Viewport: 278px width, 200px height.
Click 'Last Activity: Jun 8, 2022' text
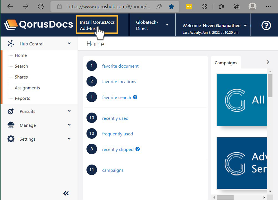(x=210, y=33)
